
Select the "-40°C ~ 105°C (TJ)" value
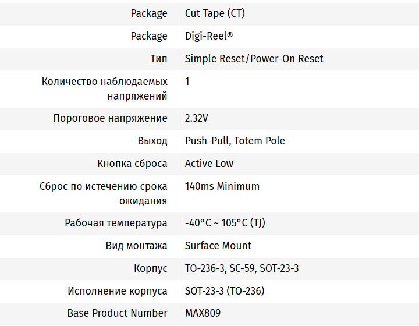[x=225, y=223]
